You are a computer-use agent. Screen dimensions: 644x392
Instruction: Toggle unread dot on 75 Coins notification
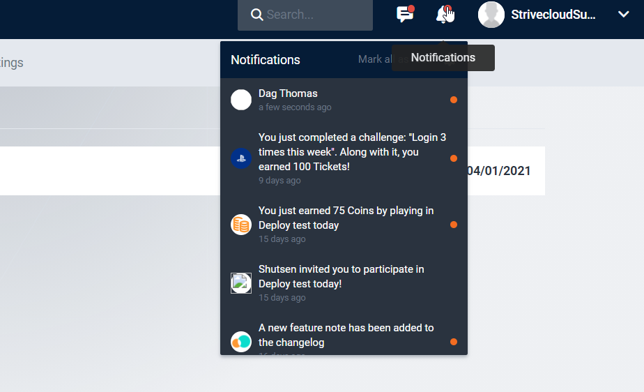point(454,225)
